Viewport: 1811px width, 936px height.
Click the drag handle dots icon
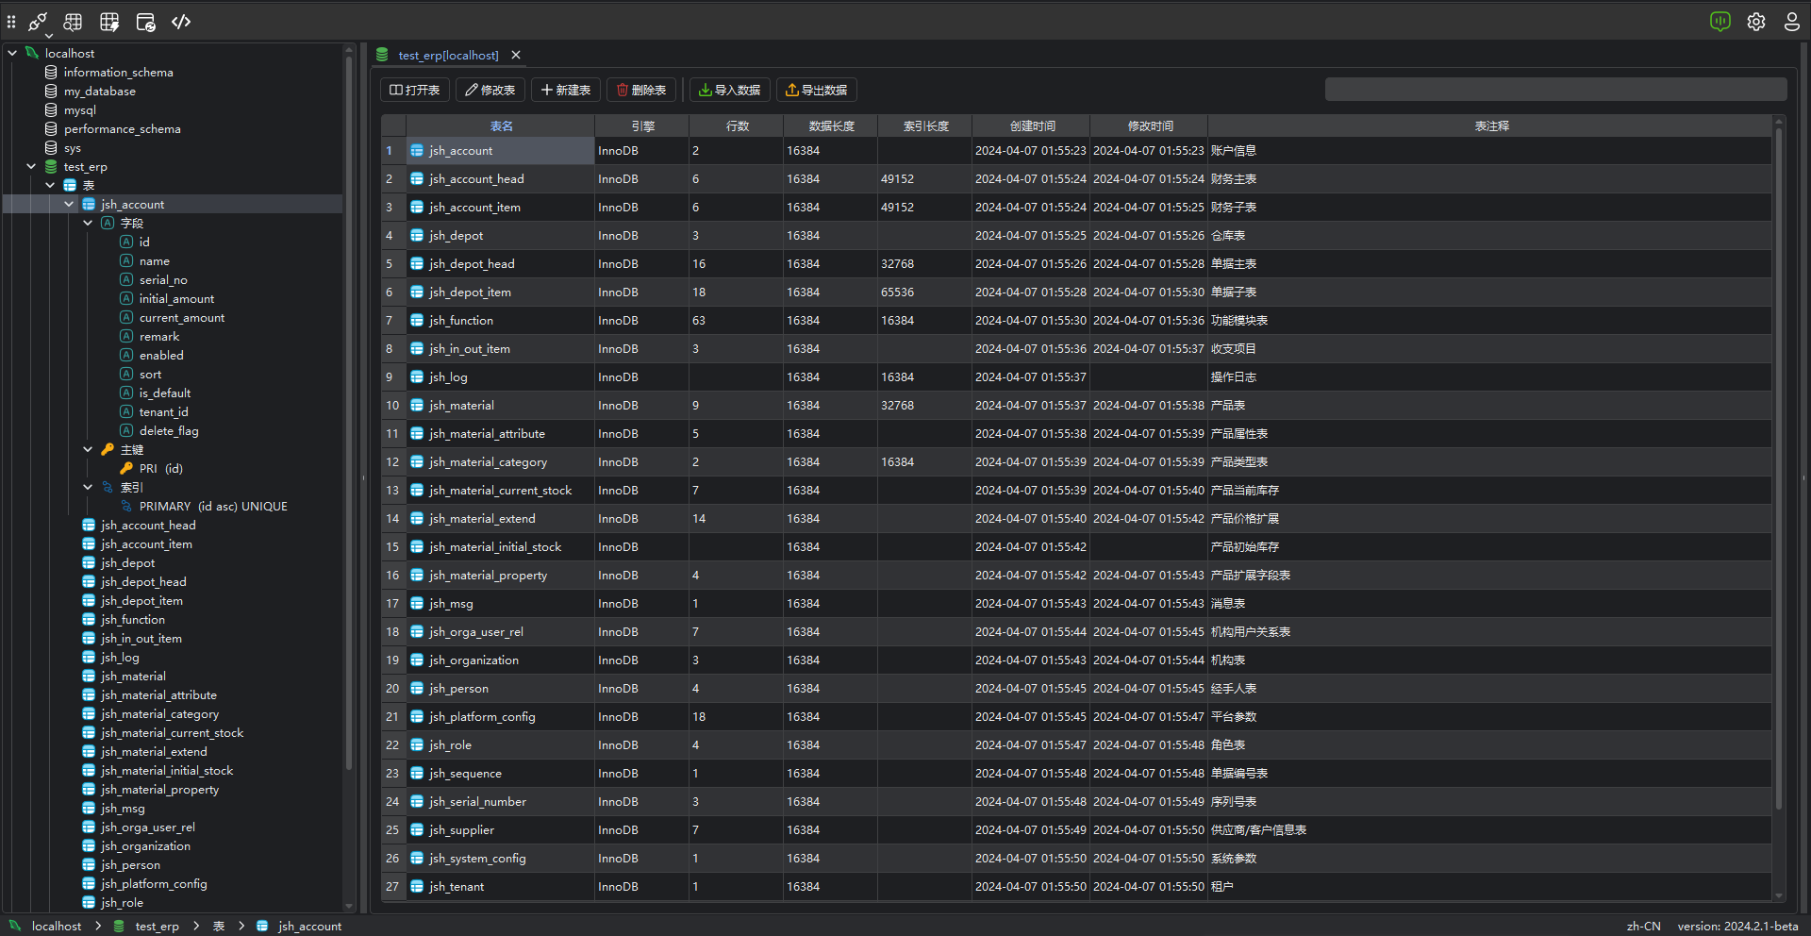[x=11, y=22]
